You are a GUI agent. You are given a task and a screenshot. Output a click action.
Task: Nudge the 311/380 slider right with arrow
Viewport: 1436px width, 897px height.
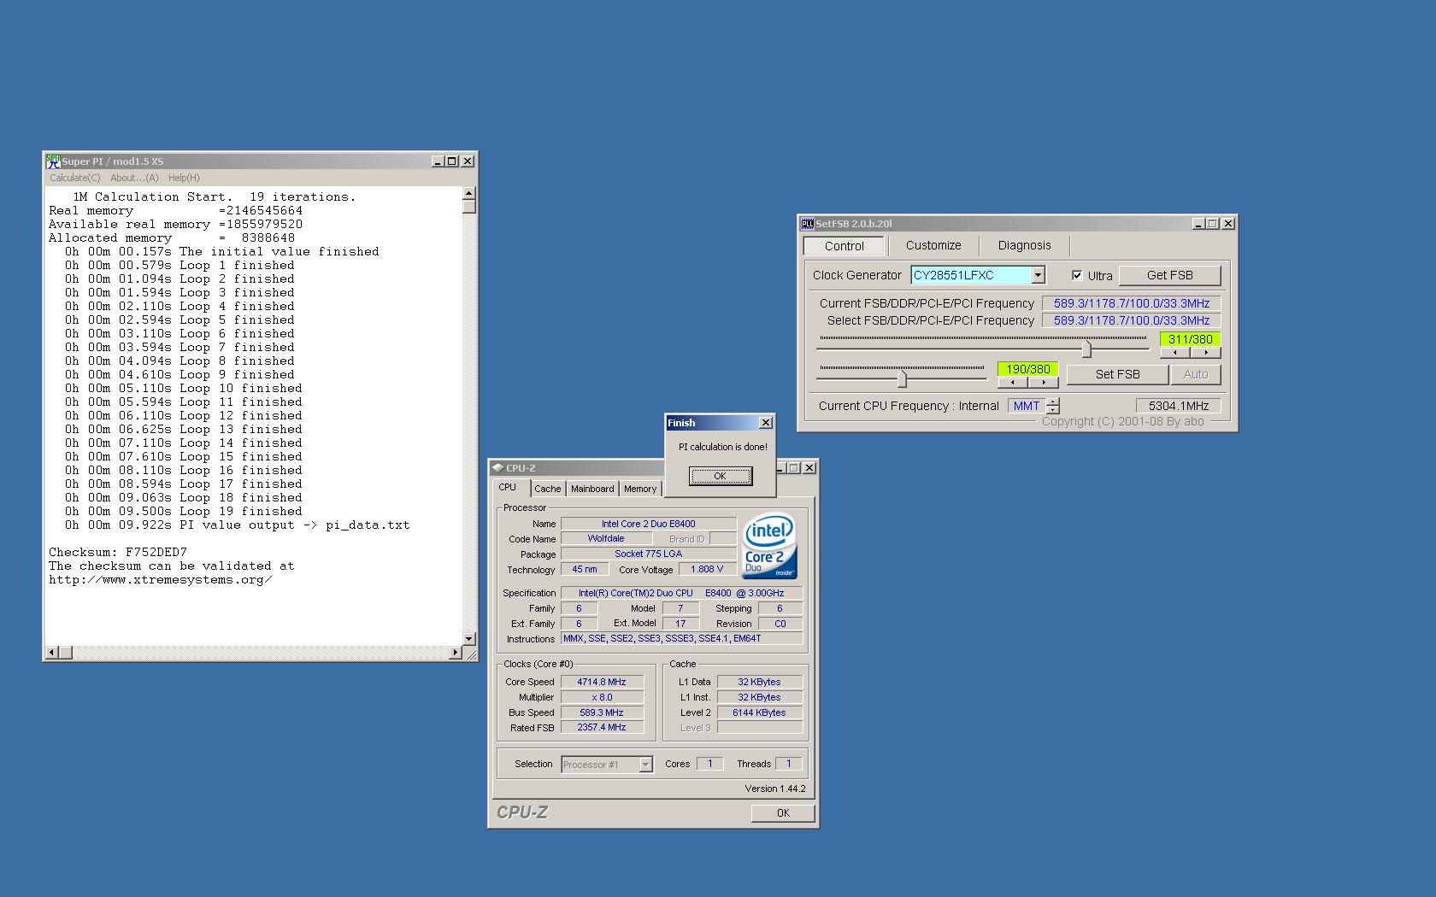[x=1205, y=353]
